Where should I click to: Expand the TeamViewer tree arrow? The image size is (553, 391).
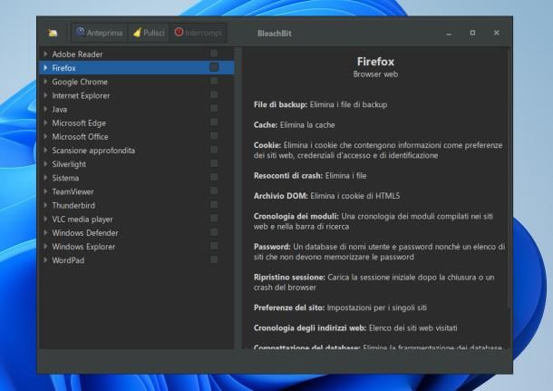(x=45, y=191)
